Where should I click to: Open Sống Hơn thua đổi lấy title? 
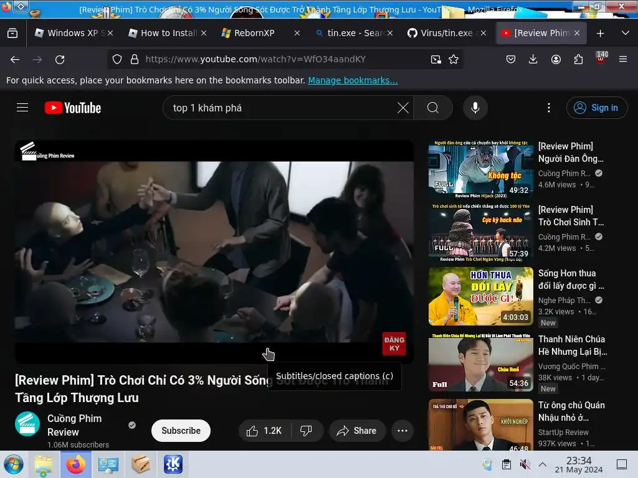571,279
